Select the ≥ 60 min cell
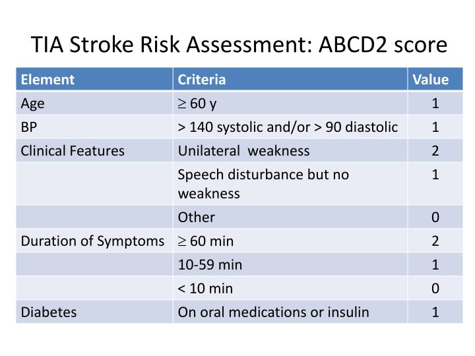 click(x=290, y=241)
